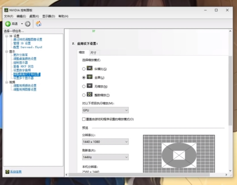The width and height of the screenshot is (237, 185).
Task: Click the 系统信息 system information icon
Action: click(7, 172)
